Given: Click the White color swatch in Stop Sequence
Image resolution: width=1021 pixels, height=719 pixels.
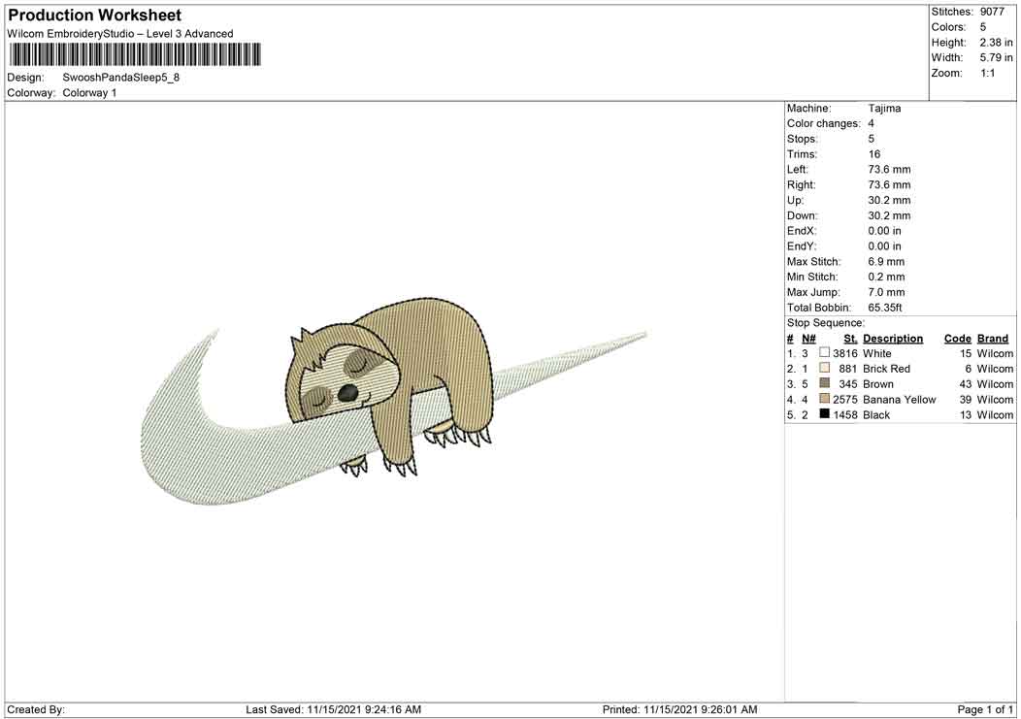Looking at the screenshot, I should (x=824, y=352).
